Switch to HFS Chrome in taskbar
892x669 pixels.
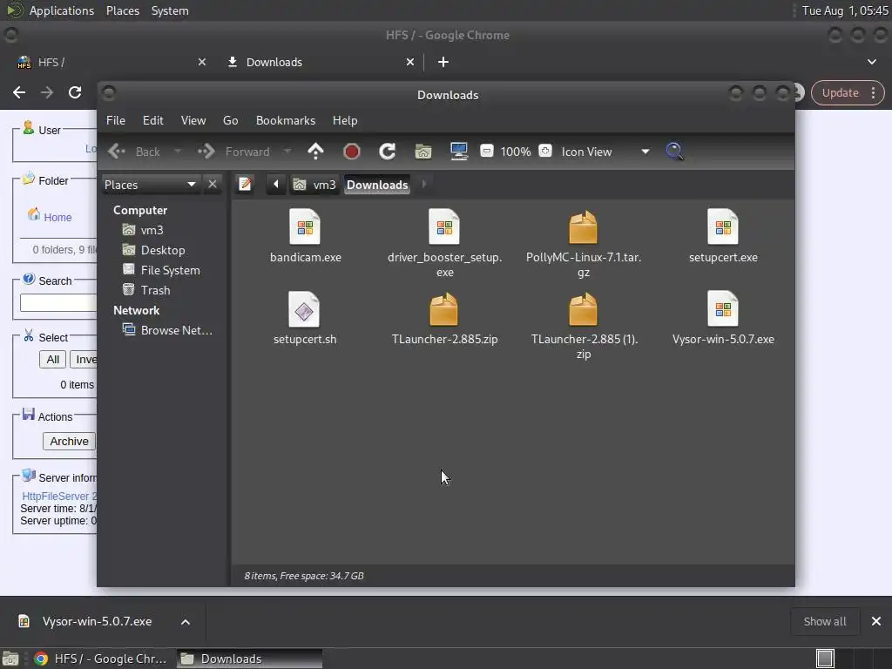click(x=101, y=659)
